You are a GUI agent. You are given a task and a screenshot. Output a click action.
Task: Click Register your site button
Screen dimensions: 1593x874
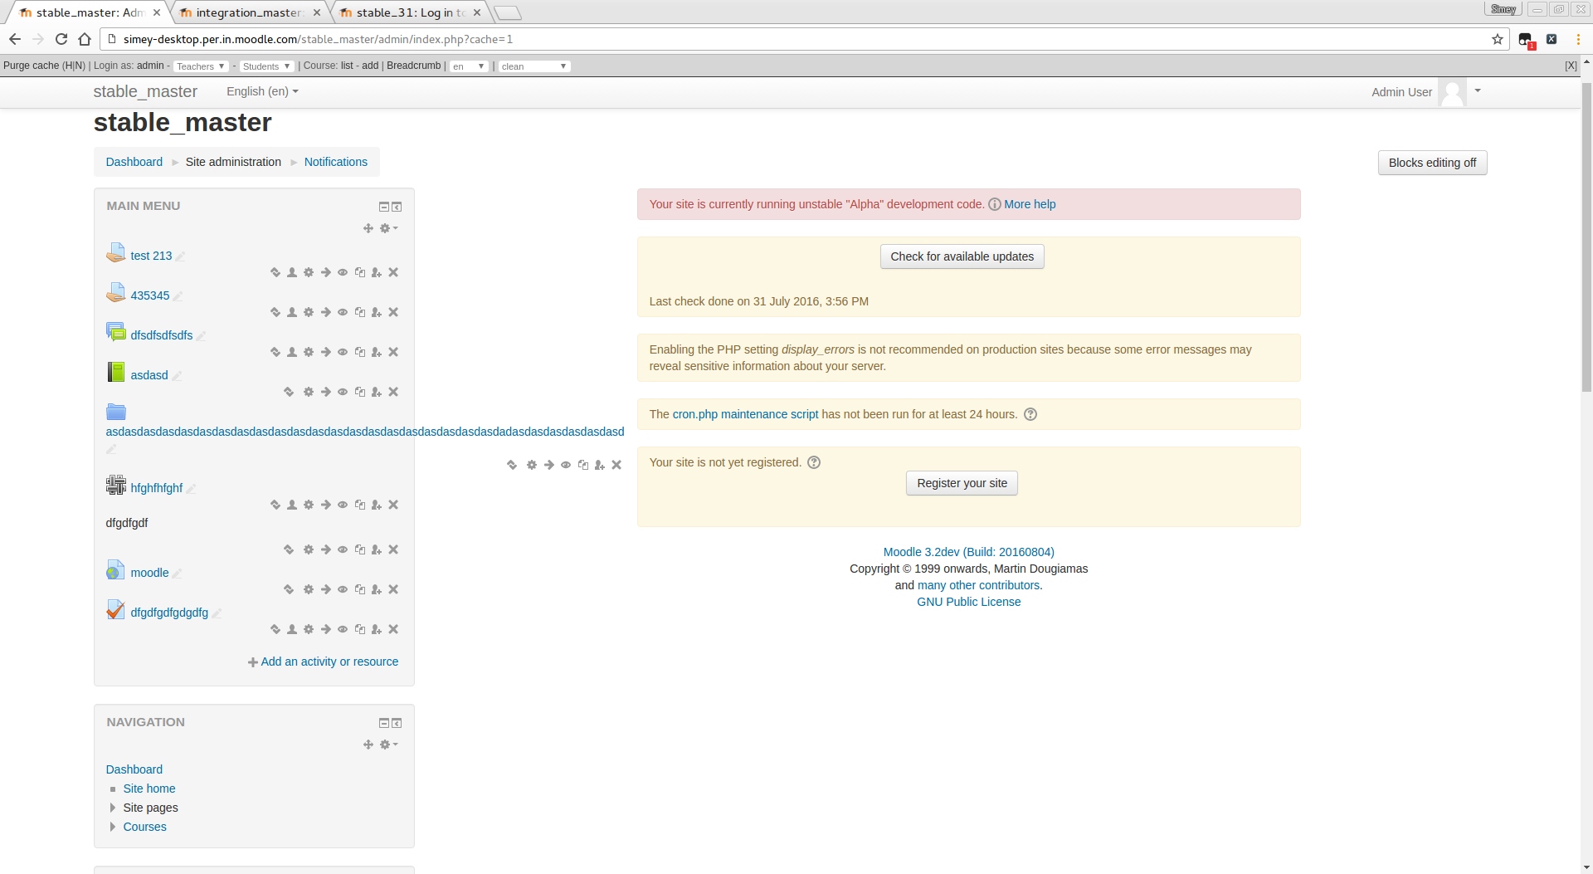(962, 483)
